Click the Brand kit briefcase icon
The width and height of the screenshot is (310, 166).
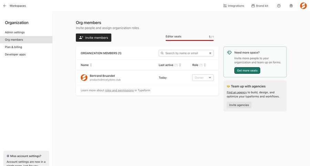[x=253, y=6]
